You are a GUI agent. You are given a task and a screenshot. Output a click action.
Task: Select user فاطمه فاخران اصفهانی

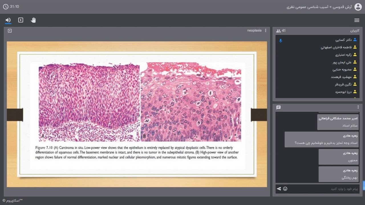point(336,47)
